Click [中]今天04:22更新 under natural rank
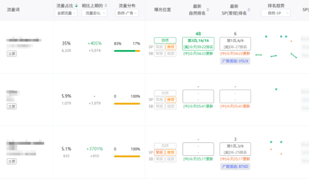Image resolution: width=309 pixels, height=179 pixels. [198, 53]
